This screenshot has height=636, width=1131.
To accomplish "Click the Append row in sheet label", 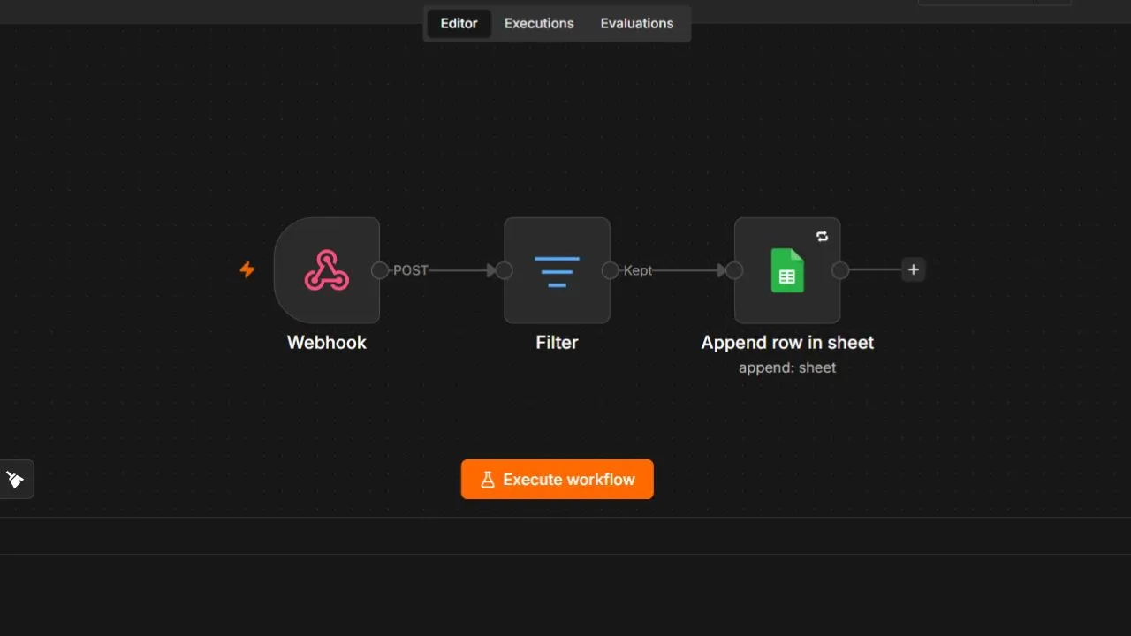I will pos(787,343).
